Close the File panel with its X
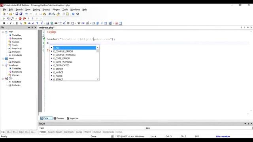 click(35, 28)
